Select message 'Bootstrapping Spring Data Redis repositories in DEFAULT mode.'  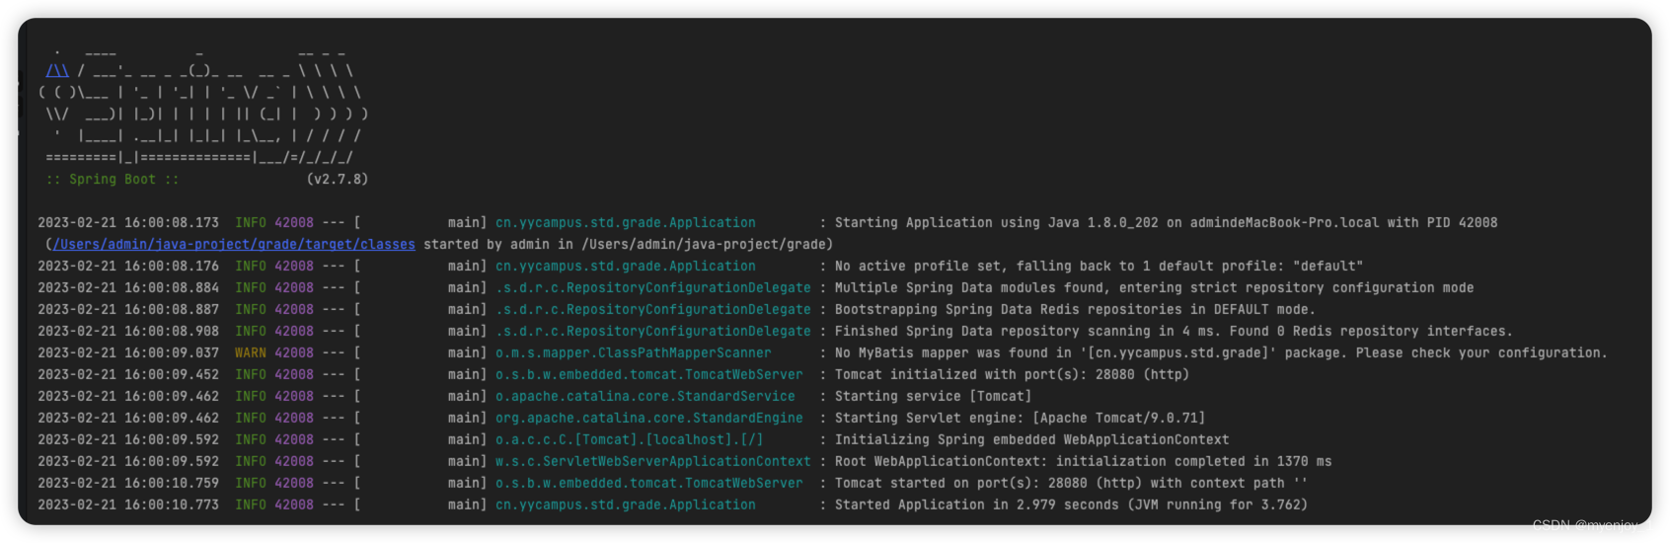pos(1076,309)
